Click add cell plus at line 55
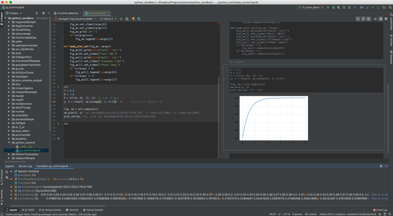Screen dimensions: 393x216 (x=58, y=139)
